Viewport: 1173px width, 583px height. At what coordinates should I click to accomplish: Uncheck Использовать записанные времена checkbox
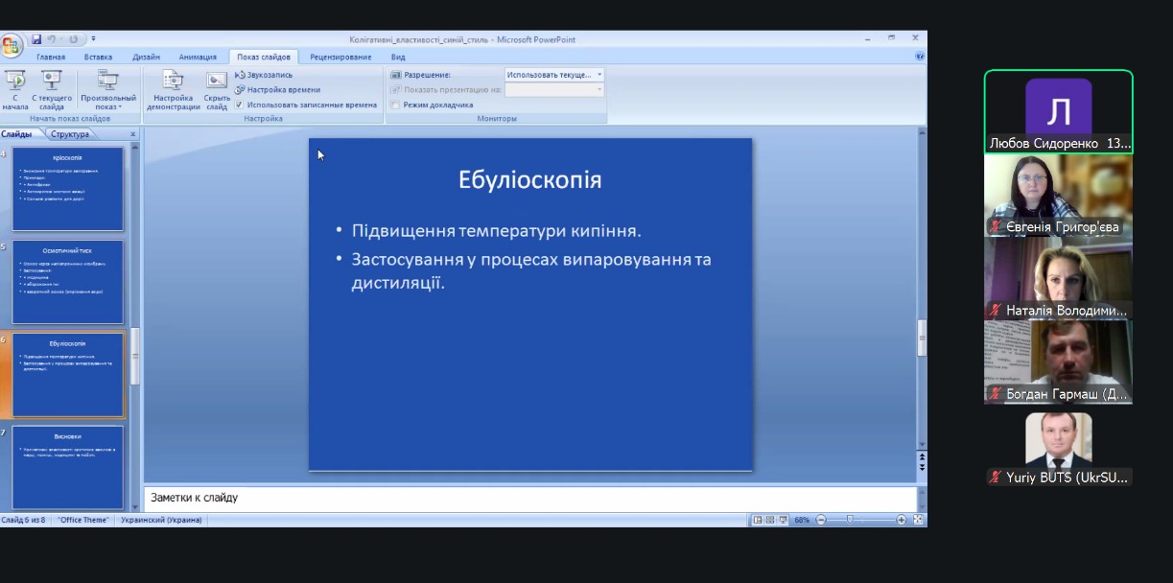click(x=239, y=105)
